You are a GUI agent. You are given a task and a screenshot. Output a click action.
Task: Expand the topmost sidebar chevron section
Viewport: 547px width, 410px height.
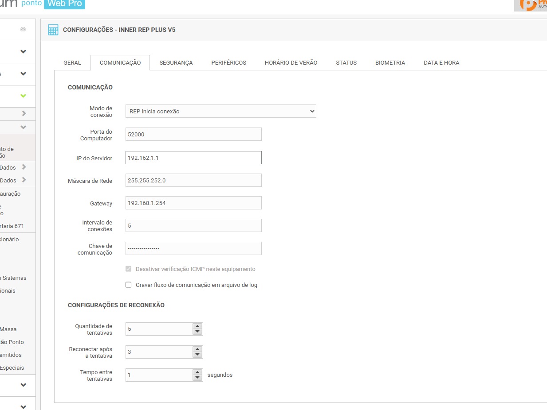pos(23,52)
